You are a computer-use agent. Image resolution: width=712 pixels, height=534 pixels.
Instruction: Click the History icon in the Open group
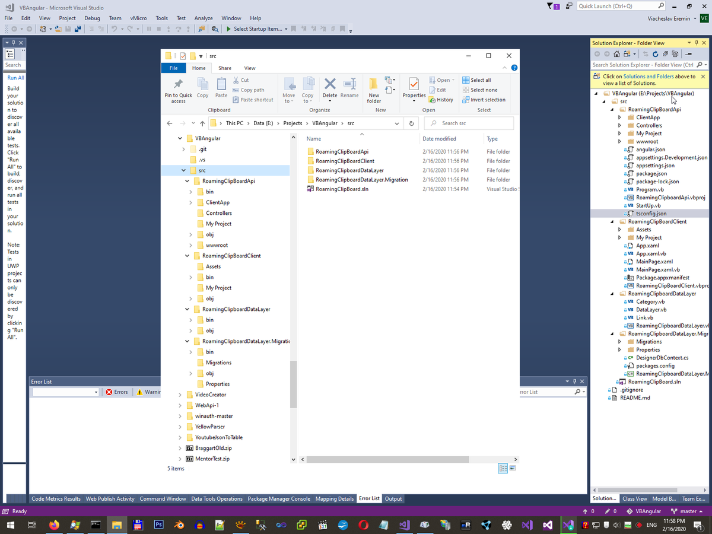point(432,100)
